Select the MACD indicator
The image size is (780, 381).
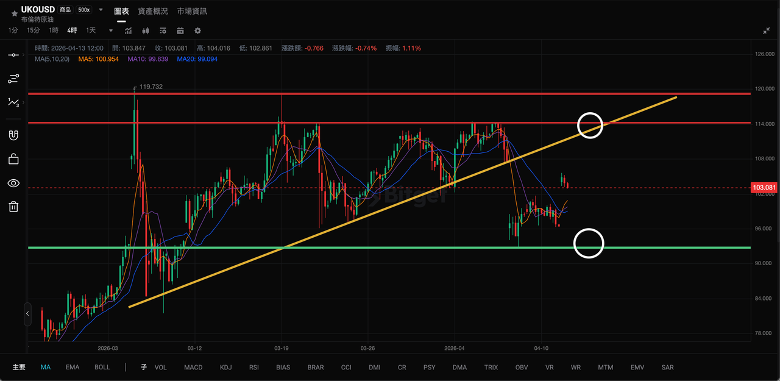click(x=193, y=367)
